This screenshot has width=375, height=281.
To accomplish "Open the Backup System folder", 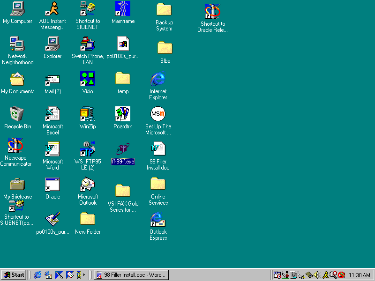I will tap(164, 10).
